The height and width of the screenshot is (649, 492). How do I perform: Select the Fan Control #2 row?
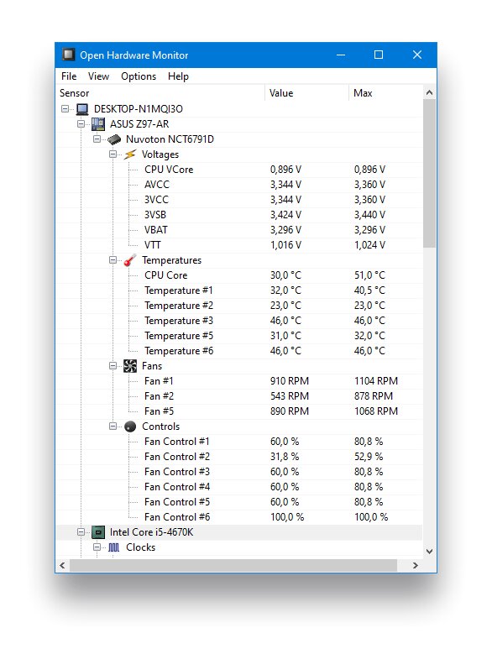pos(239,457)
